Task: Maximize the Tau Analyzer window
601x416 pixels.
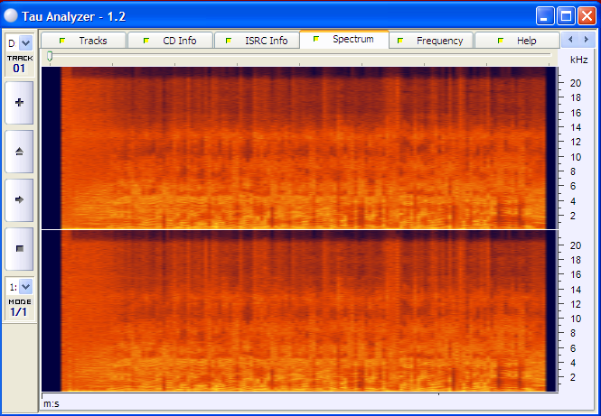Action: [x=566, y=15]
